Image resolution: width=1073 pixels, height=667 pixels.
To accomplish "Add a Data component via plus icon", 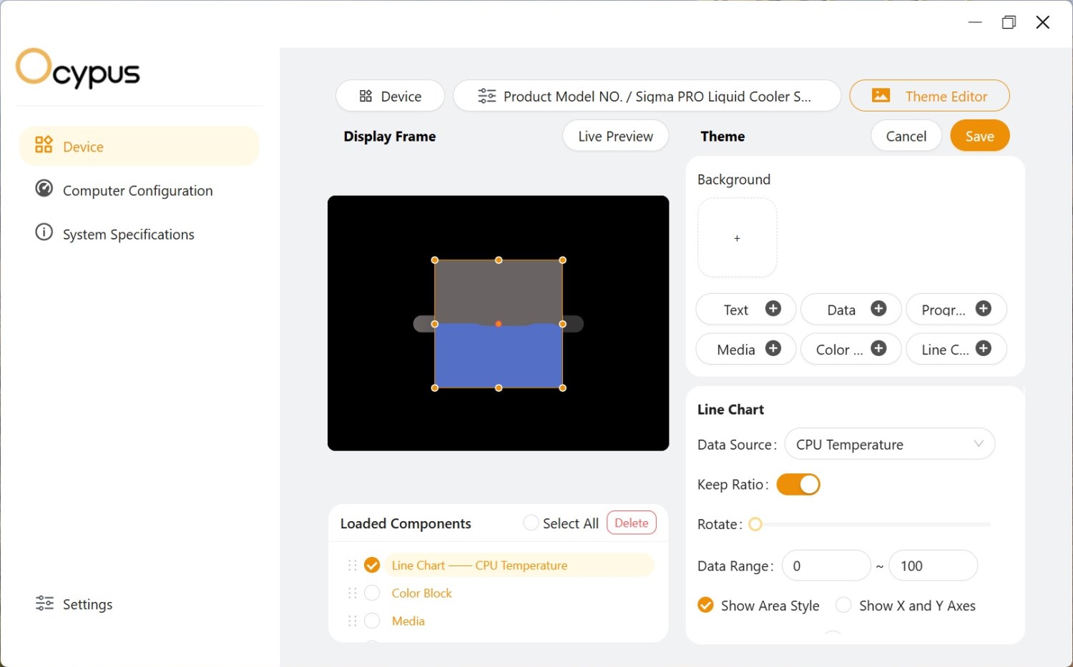I will click(x=878, y=308).
